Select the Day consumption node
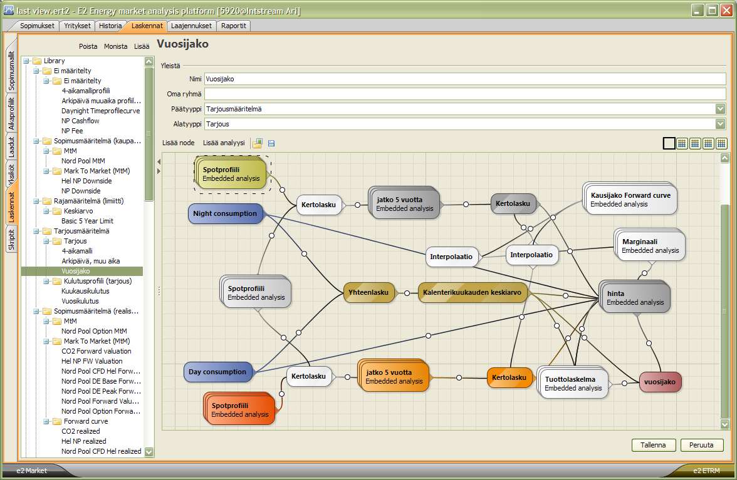This screenshot has height=480, width=737. (217, 372)
